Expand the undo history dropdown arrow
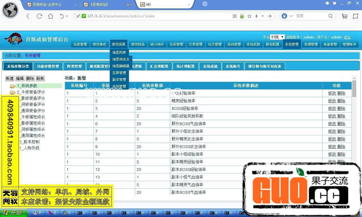The height and width of the screenshot is (217, 362). point(67,16)
